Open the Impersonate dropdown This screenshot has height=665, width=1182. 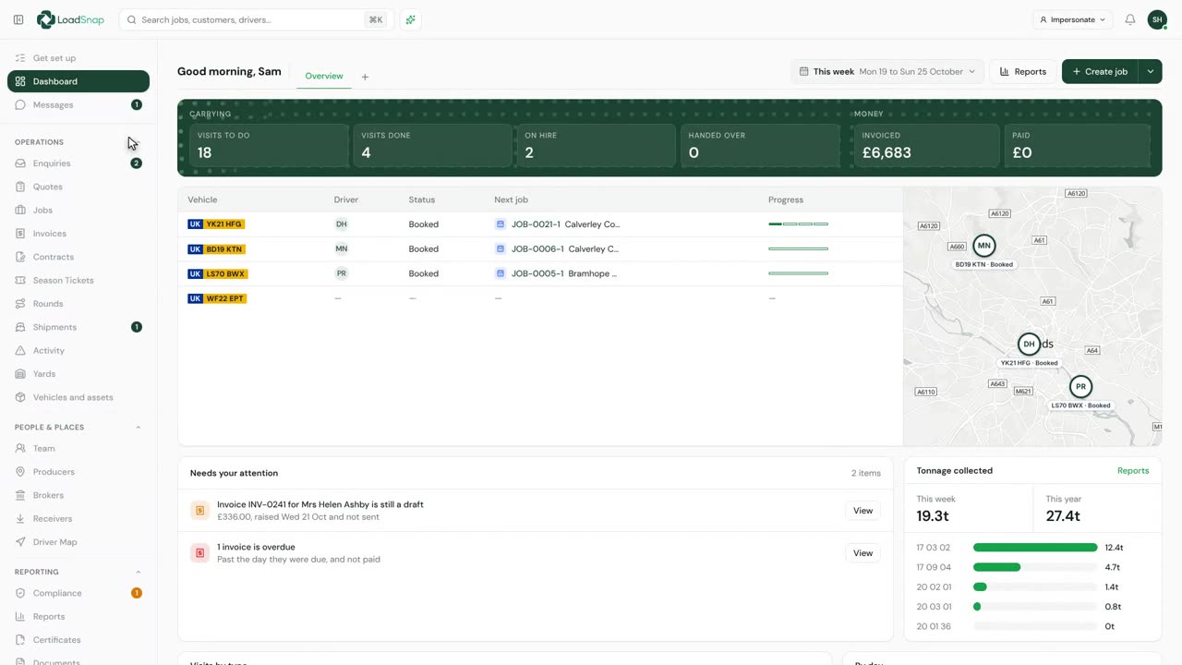point(1072,19)
